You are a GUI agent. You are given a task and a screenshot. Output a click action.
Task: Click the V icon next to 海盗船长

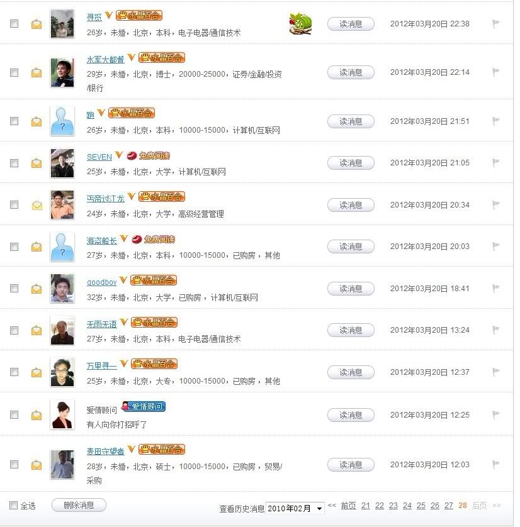(124, 239)
